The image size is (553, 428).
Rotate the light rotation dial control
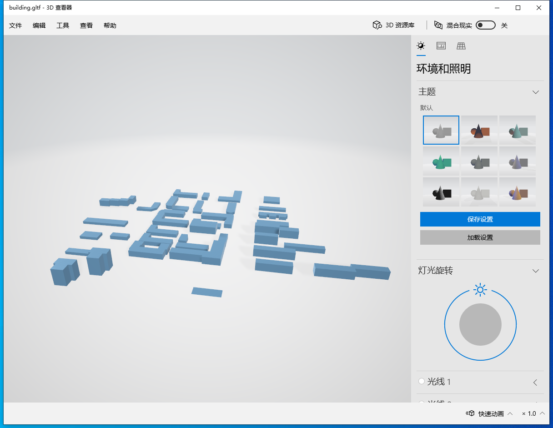point(480,324)
